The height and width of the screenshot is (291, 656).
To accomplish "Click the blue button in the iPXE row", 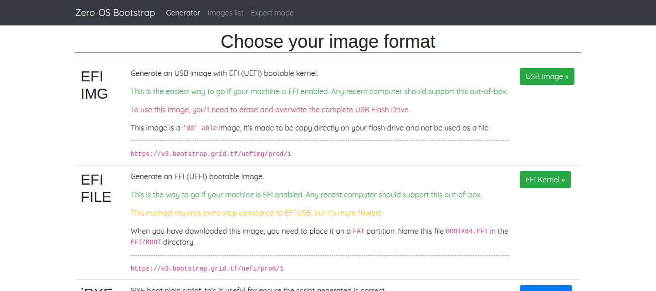I will (546, 288).
